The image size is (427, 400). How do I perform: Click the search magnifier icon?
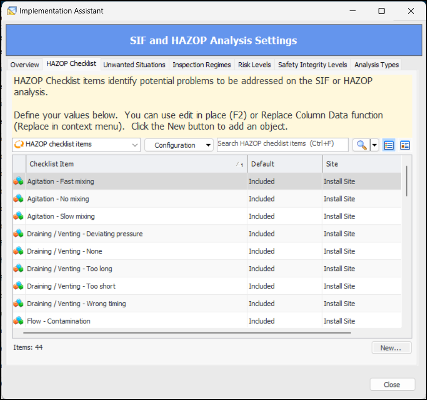coord(361,145)
